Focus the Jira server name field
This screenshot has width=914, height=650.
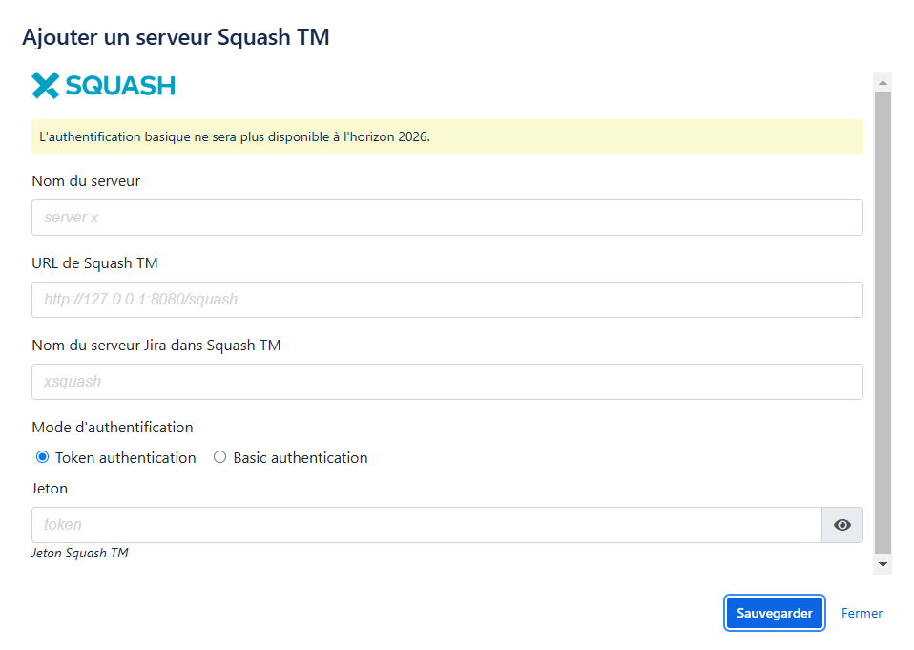447,382
